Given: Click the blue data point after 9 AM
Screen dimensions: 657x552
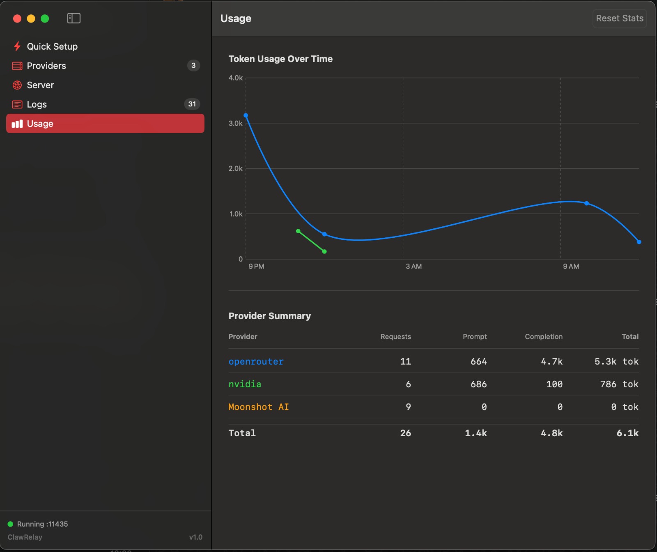Looking at the screenshot, I should point(586,203).
